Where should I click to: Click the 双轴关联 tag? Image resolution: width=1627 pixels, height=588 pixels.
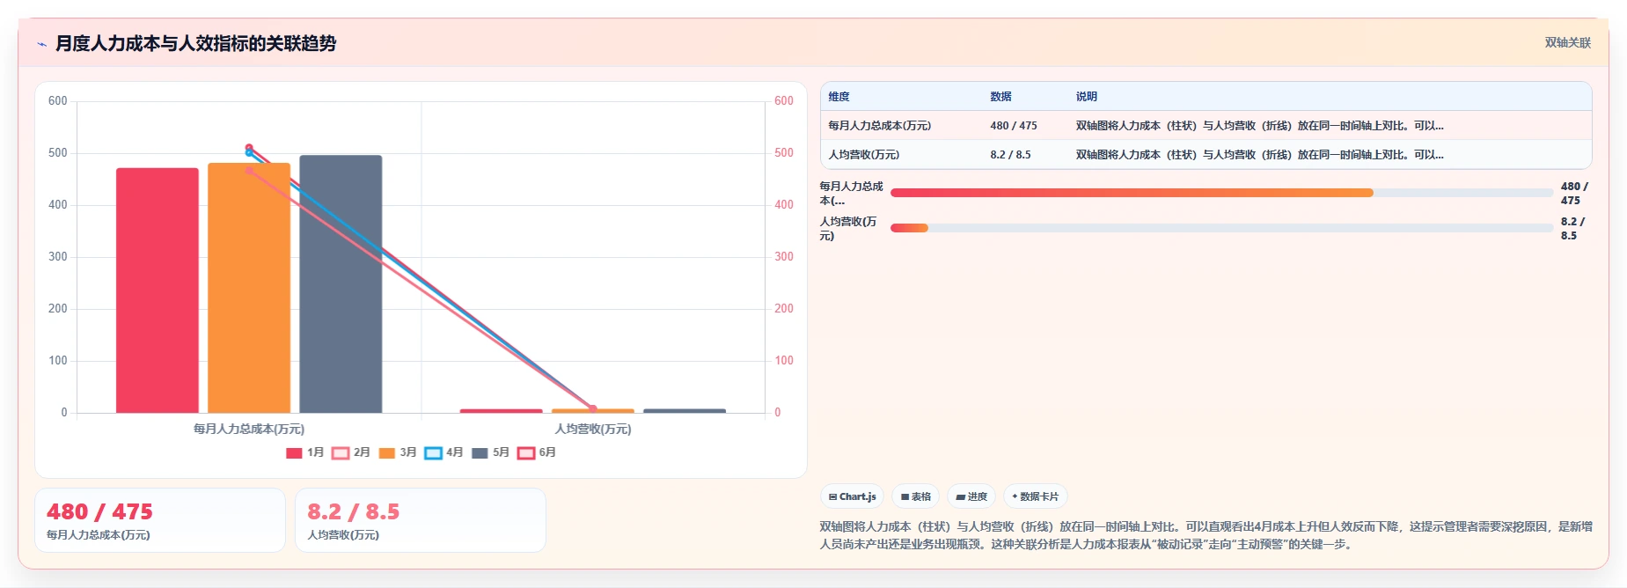1567,42
